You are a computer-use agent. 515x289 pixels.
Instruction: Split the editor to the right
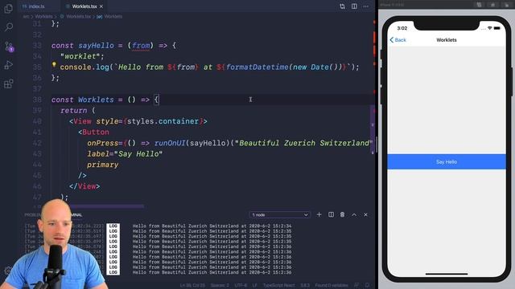point(354,6)
